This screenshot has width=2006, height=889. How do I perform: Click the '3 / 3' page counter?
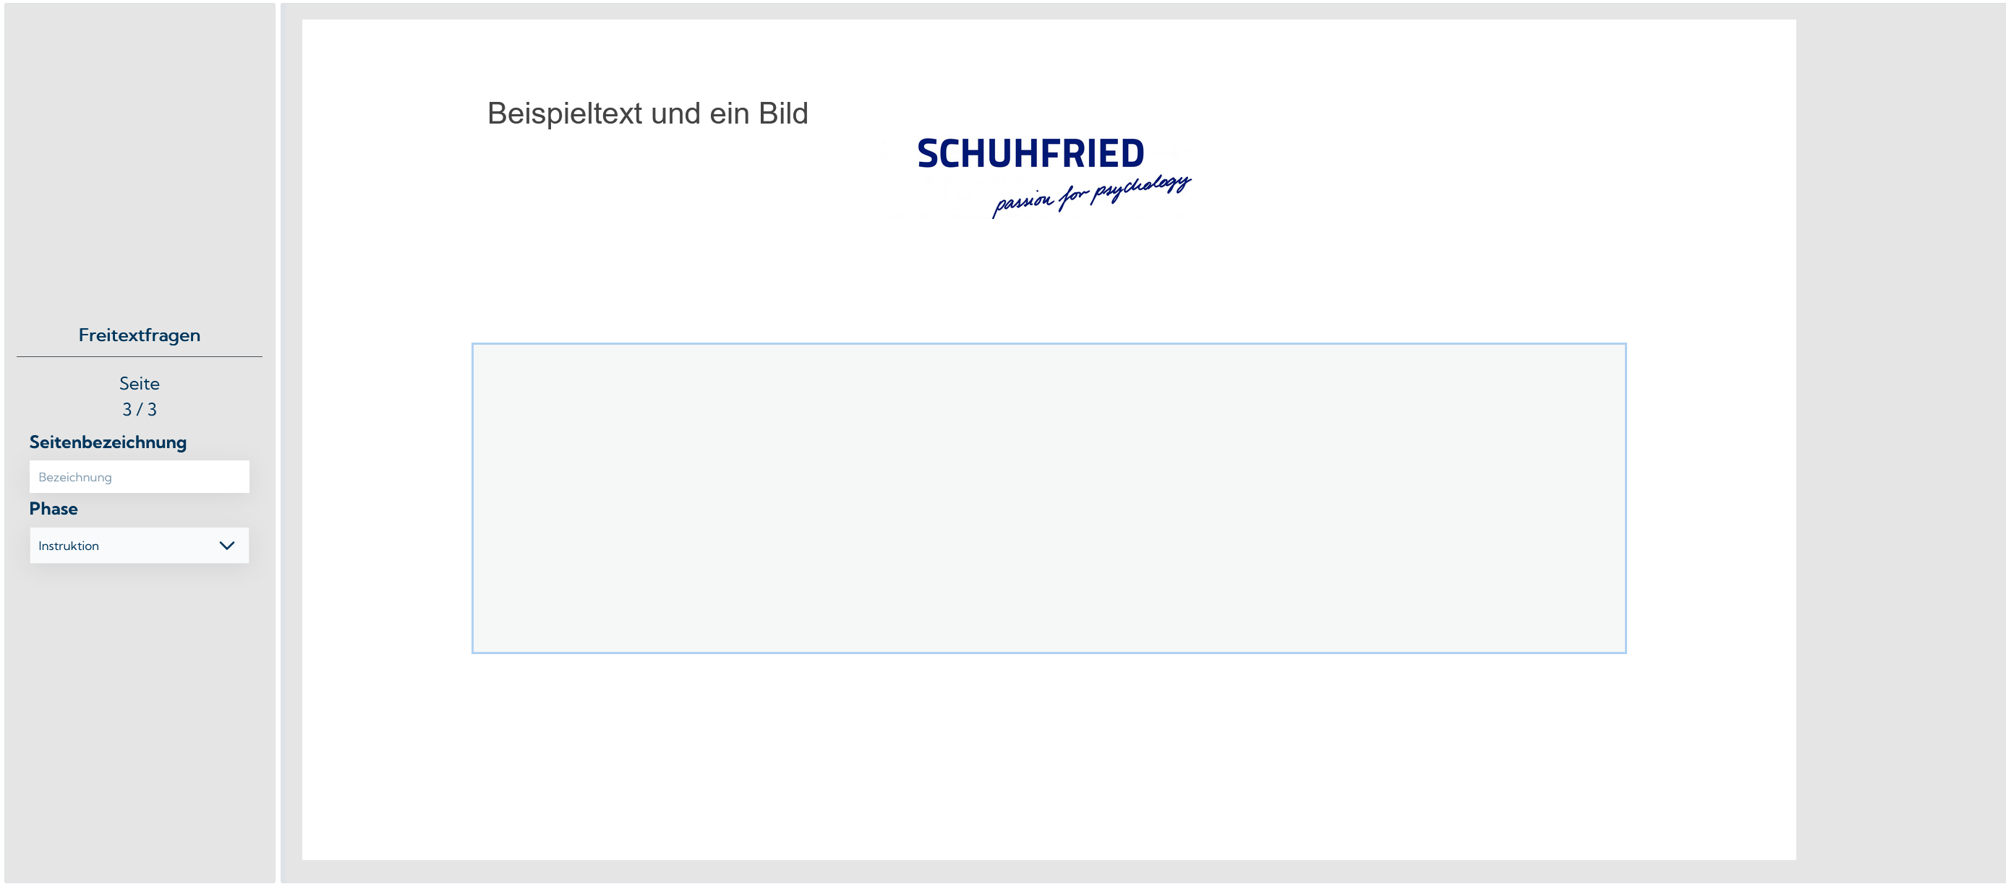tap(140, 410)
